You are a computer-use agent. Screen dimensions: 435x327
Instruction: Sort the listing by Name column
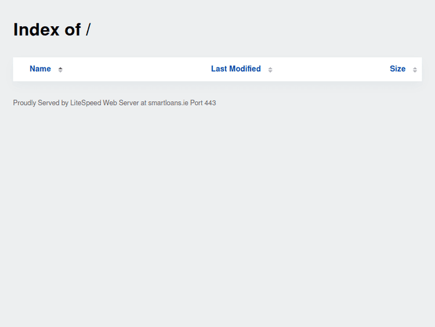(40, 69)
